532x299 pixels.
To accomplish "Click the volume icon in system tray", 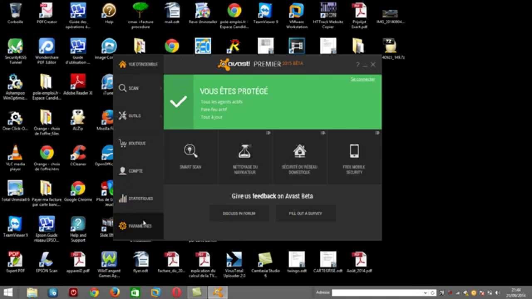I will [x=498, y=293].
